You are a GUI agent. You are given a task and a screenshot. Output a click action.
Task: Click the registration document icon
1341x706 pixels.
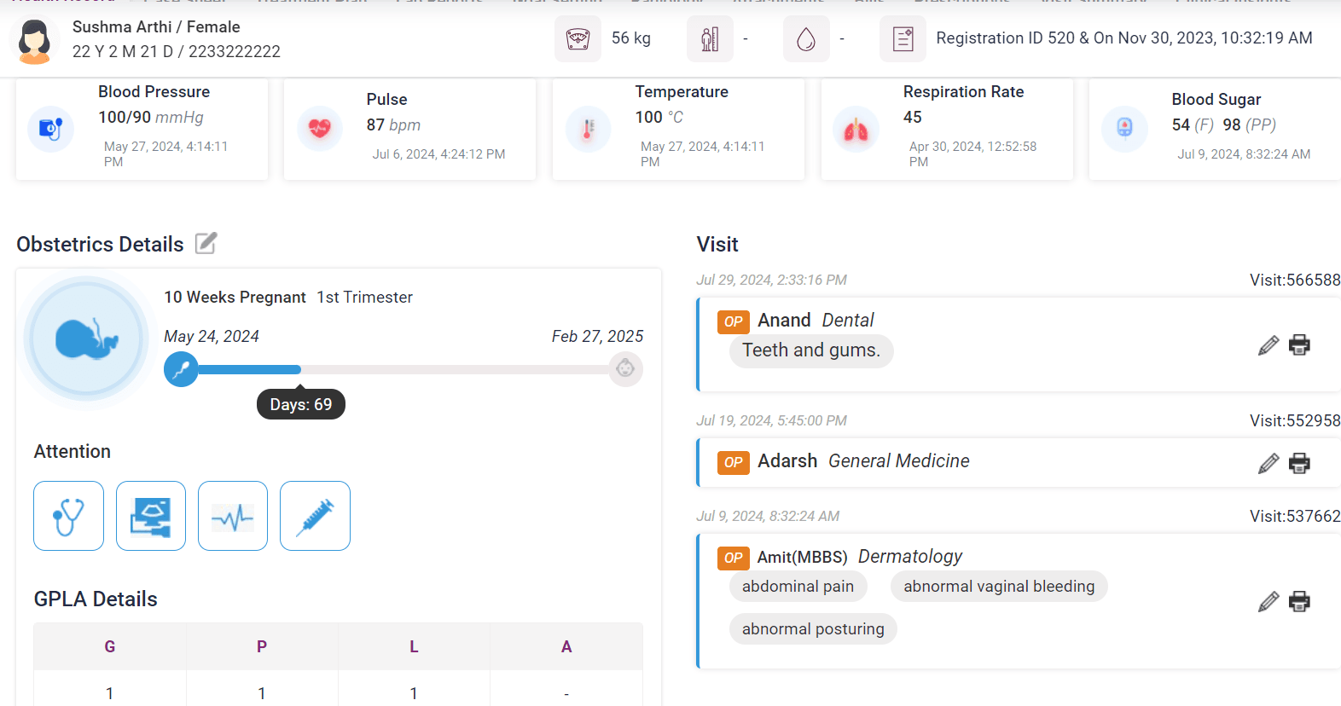point(903,39)
